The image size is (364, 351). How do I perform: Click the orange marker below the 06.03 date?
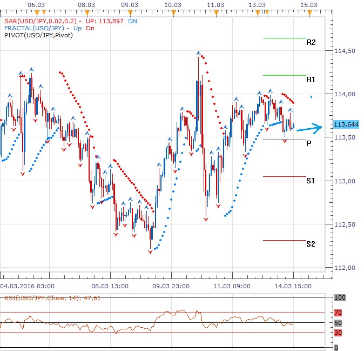coord(36,12)
